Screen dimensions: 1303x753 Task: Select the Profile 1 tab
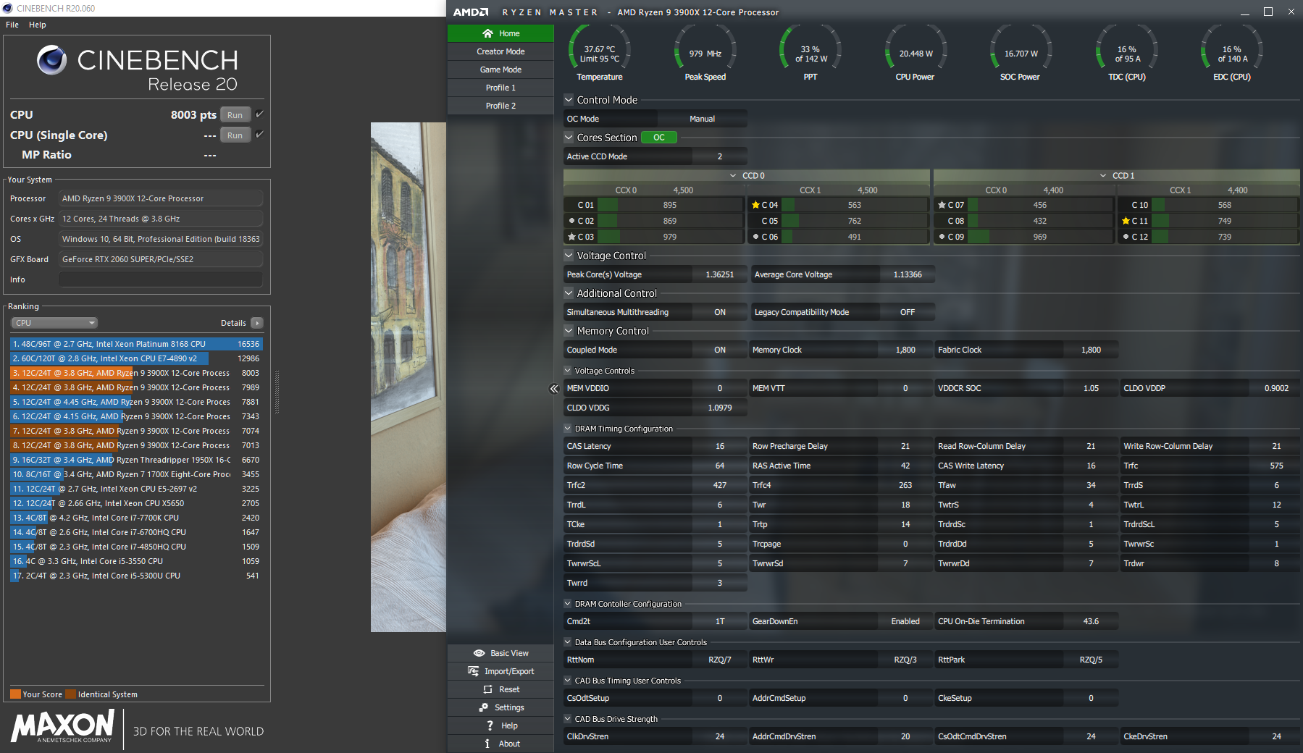[x=500, y=88]
